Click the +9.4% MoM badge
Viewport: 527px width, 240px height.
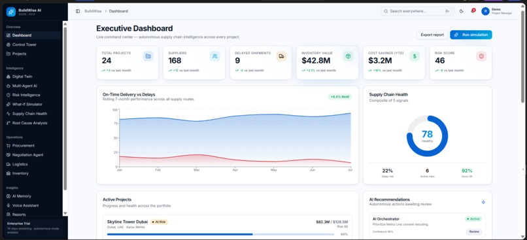coord(340,97)
